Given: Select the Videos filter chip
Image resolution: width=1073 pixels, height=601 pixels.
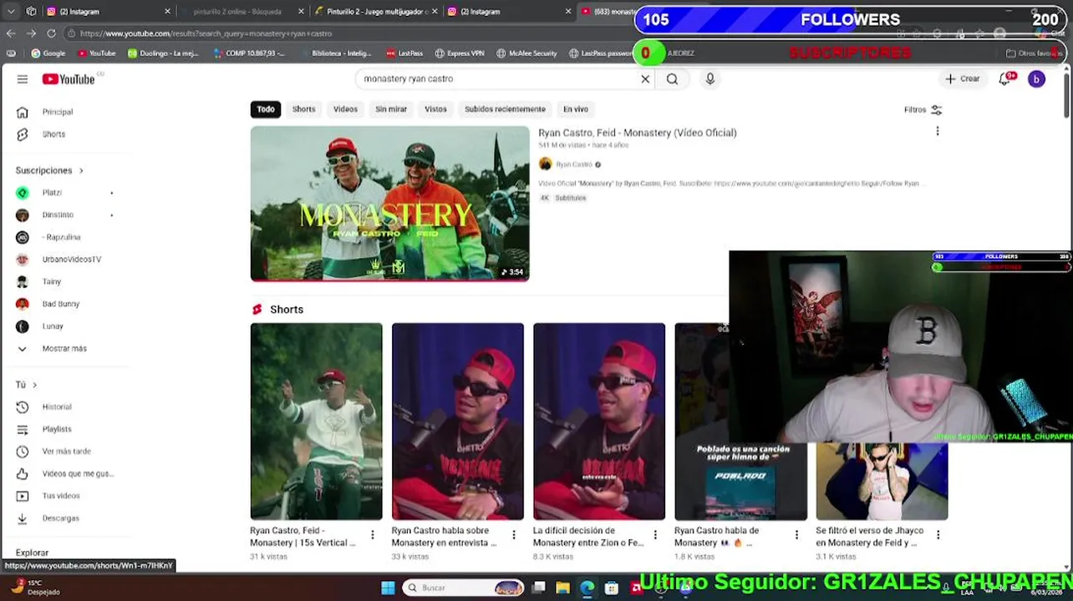Looking at the screenshot, I should click(345, 109).
